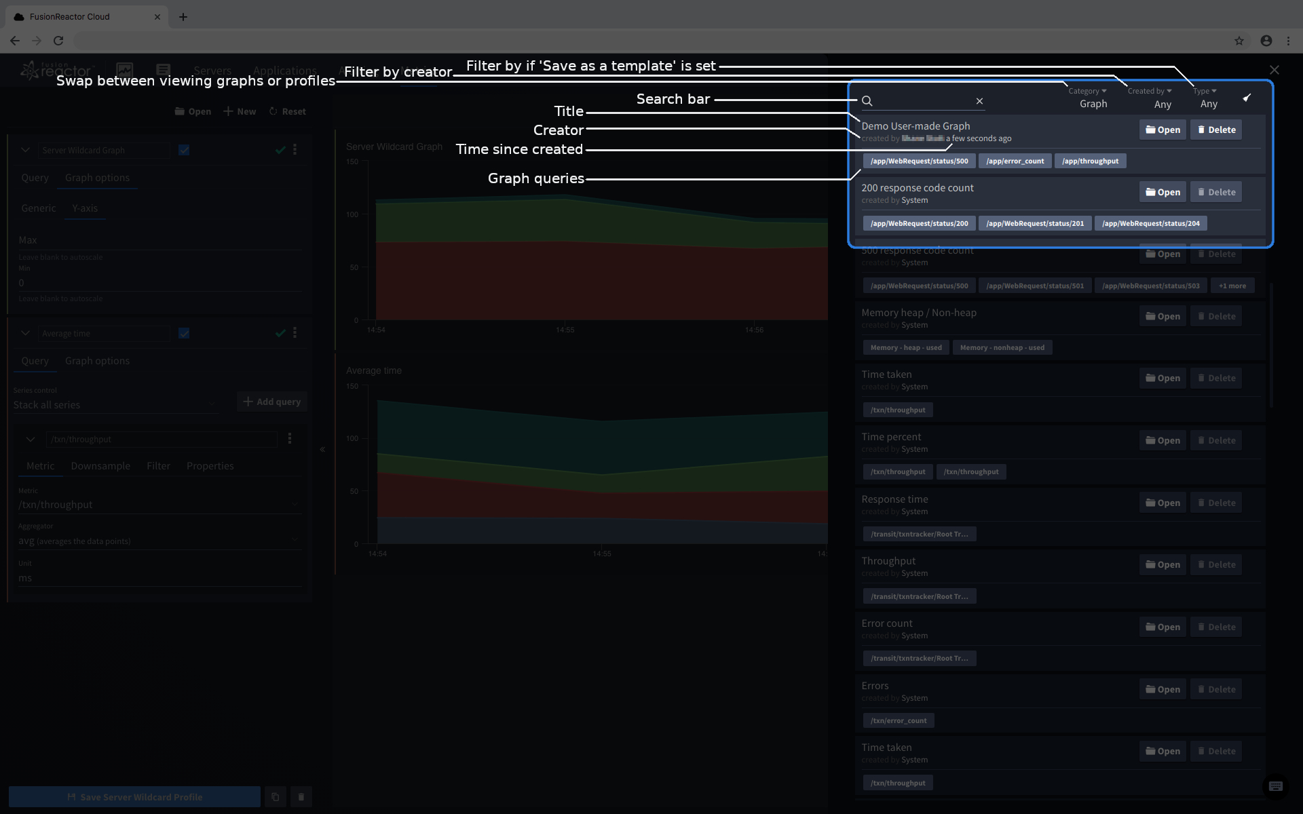This screenshot has height=814, width=1303.
Task: Switch to the Filter tab
Action: click(158, 466)
